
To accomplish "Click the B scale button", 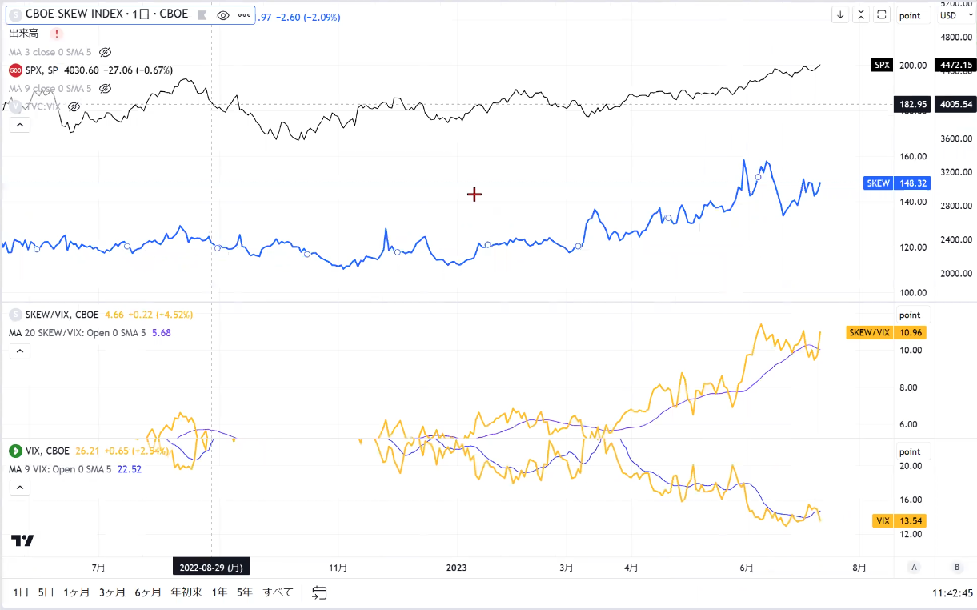I will [957, 567].
